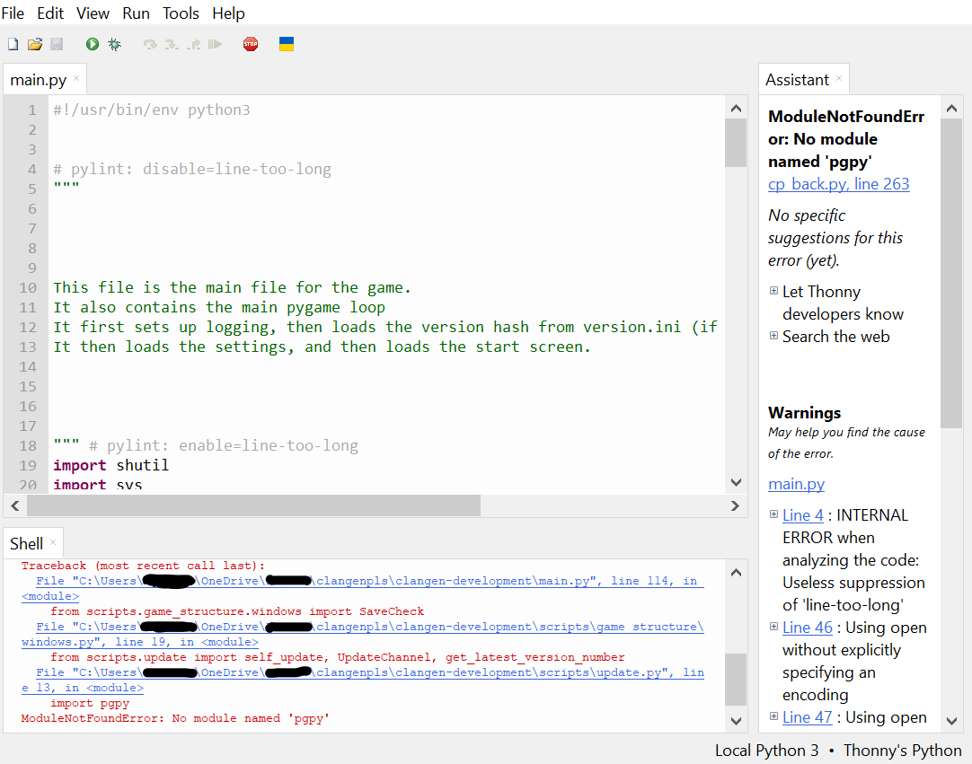Viewport: 972px width, 764px height.
Task: Expand the Search the web suggestion
Action: tap(773, 336)
